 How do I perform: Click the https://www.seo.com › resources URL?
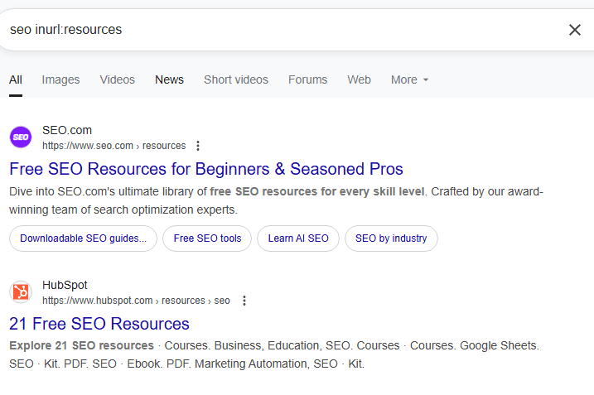(114, 146)
